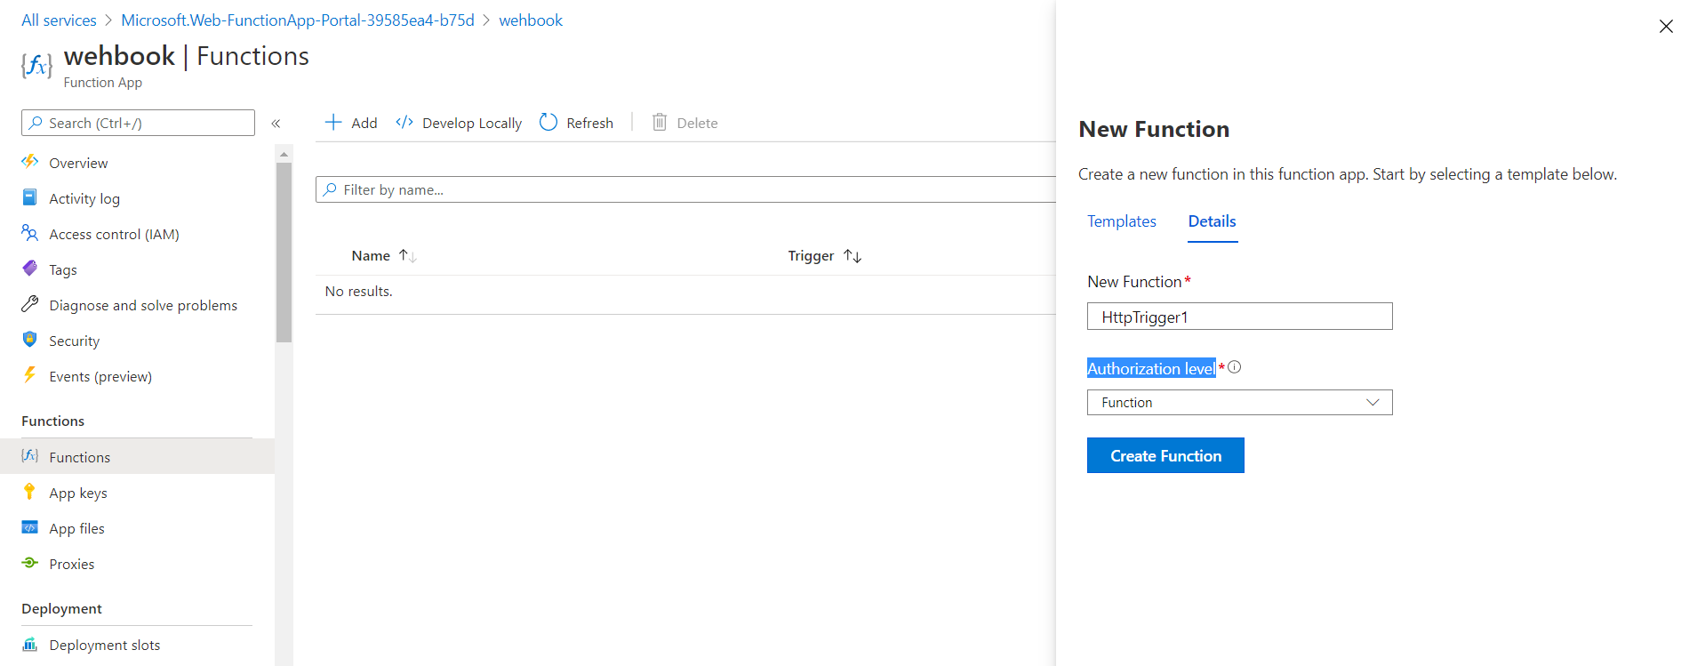Click the highlighted Authorization level label
The height and width of the screenshot is (666, 1705).
tap(1151, 368)
